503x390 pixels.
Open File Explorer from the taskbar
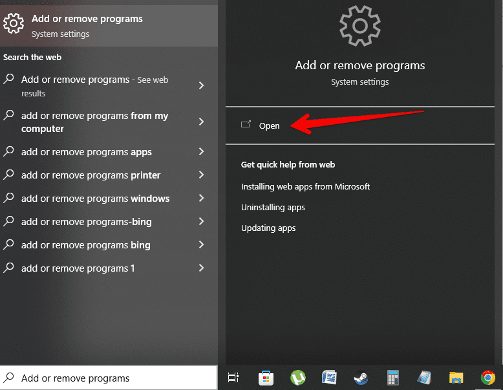(456, 378)
